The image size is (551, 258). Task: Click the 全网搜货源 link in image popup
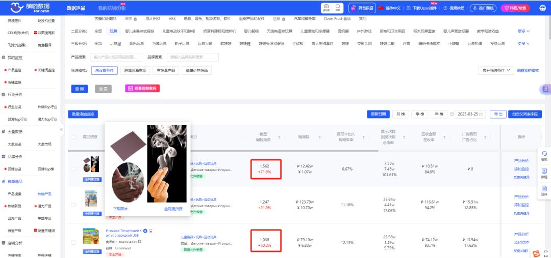pyautogui.click(x=173, y=209)
